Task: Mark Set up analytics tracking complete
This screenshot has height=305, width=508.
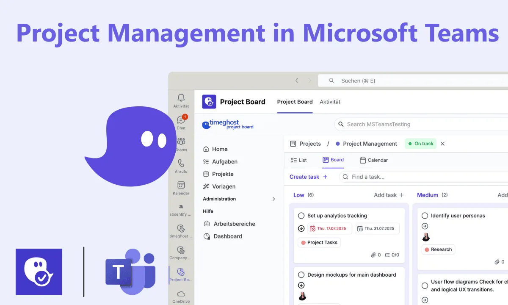Action: coord(301,216)
